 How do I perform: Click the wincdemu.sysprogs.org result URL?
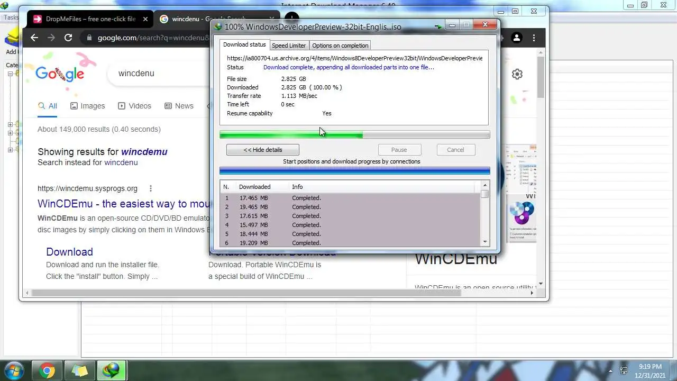point(87,188)
